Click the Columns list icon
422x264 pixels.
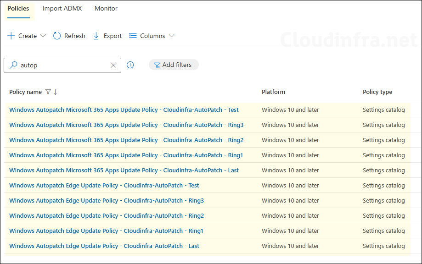(133, 36)
